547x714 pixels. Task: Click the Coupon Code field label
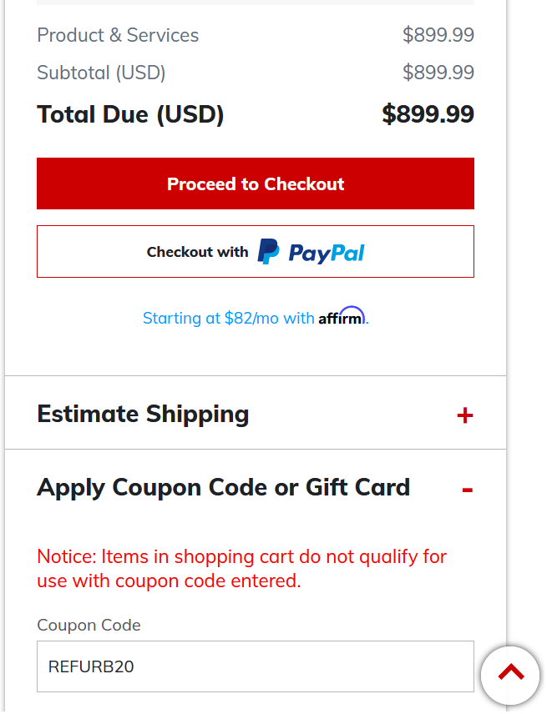[89, 626]
